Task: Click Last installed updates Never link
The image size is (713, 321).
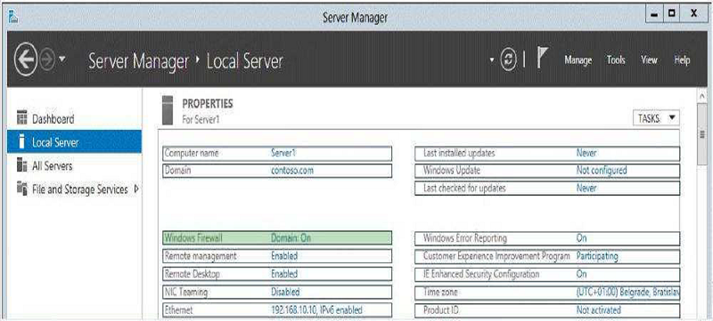Action: [x=586, y=153]
